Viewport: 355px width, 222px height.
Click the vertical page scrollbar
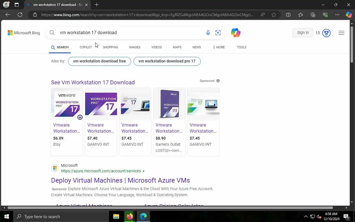click(352, 44)
